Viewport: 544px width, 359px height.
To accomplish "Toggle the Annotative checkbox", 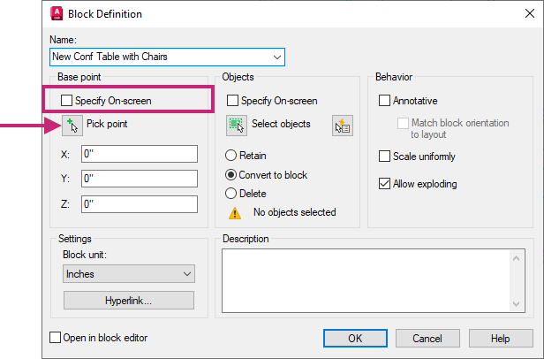I will tap(384, 101).
